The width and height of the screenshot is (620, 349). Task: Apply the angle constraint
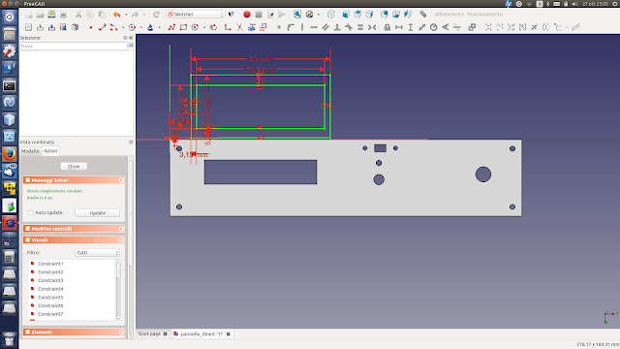pyautogui.click(x=446, y=27)
